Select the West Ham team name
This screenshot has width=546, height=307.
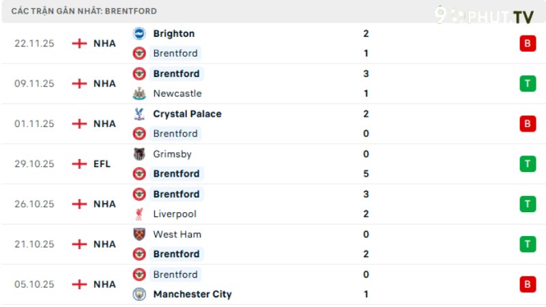[x=177, y=234]
